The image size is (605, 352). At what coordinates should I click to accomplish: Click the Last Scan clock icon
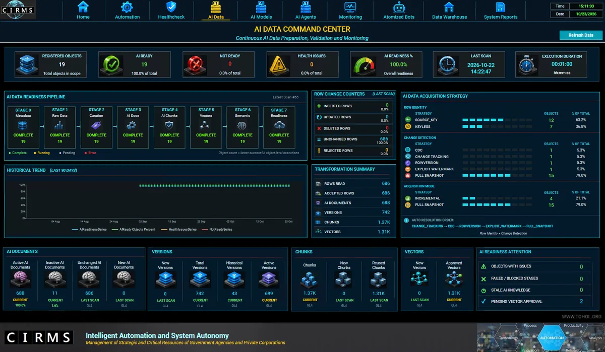(447, 64)
